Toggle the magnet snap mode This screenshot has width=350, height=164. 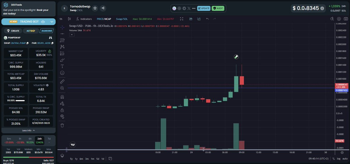(62, 97)
